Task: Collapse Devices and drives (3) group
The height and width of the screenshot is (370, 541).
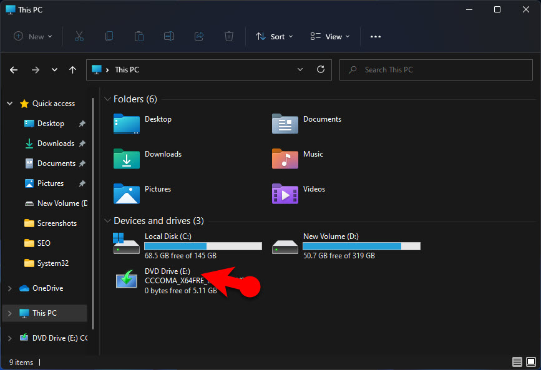Action: click(x=107, y=221)
